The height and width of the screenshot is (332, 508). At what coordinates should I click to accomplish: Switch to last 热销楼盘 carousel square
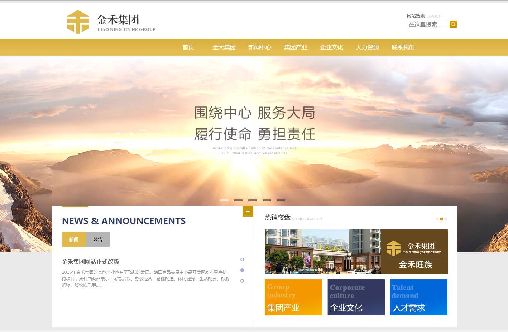(446, 219)
